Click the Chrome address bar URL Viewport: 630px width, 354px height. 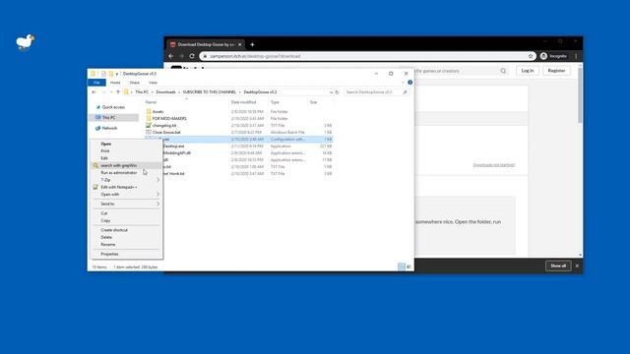point(255,56)
